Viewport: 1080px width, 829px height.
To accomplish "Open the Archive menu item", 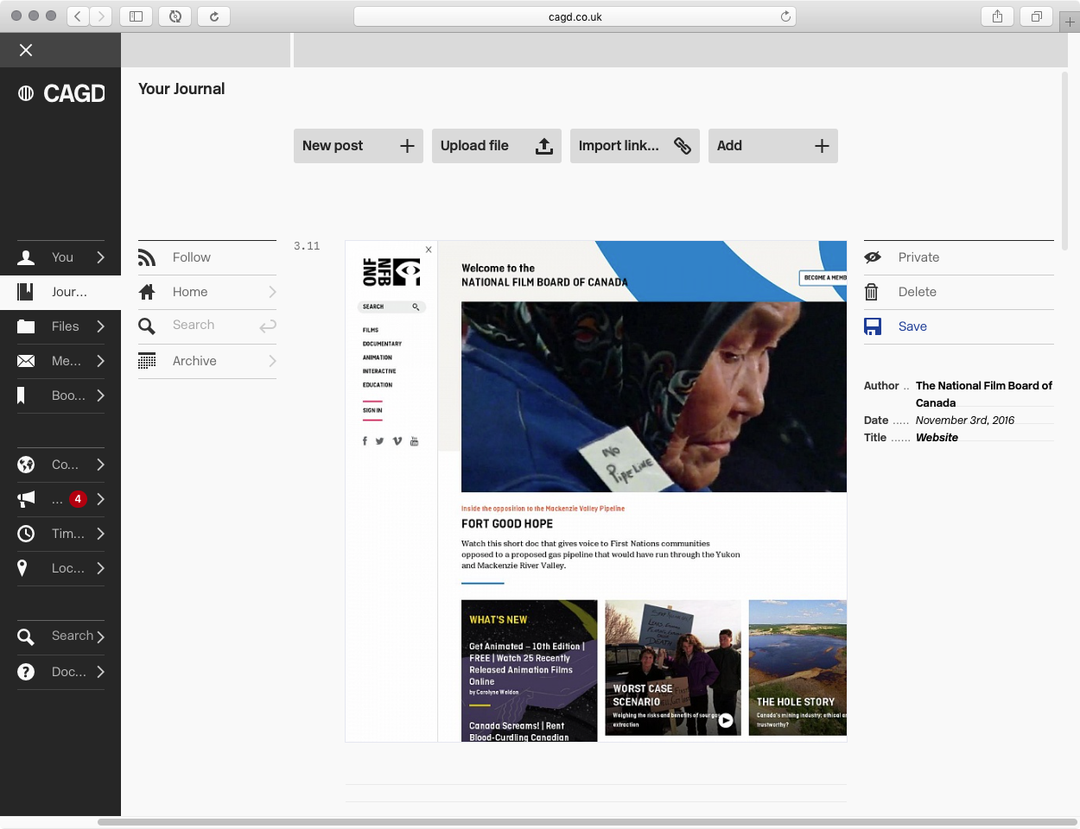I will (207, 361).
